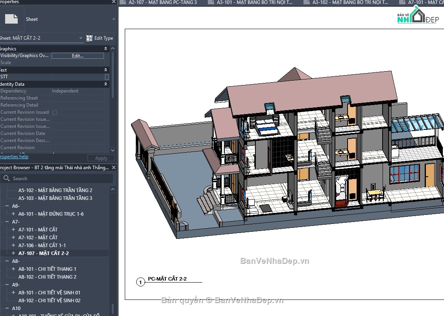
Task: Switch to the A7-101 view tab
Action: coord(421,2)
